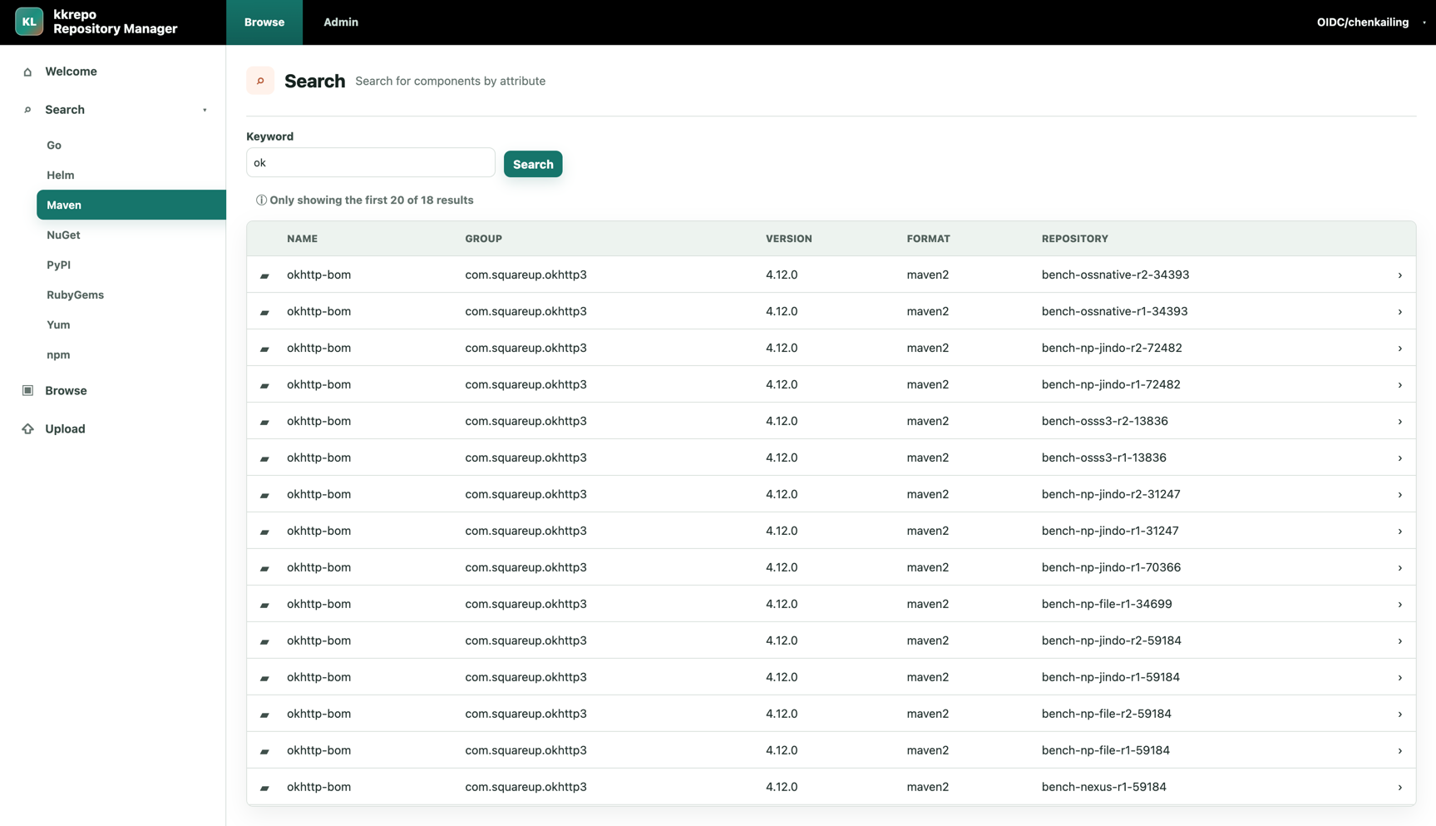Expand chevron for bench-np-file-r1-34699 row
The width and height of the screenshot is (1436, 826).
coord(1399,605)
